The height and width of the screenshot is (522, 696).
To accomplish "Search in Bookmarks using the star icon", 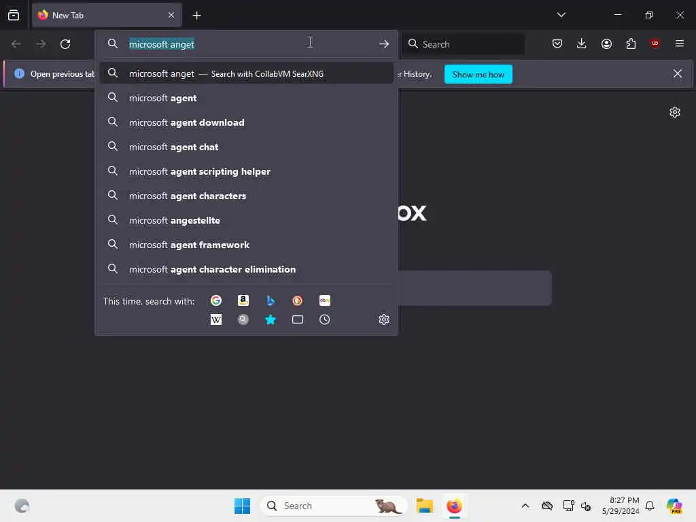I will click(x=271, y=319).
